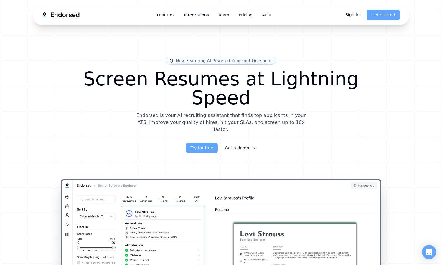Open the briefcase jobs icon in the sidebar

click(x=67, y=206)
